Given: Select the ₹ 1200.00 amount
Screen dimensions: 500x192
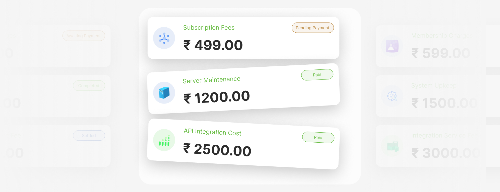Looking at the screenshot, I should click(x=217, y=97).
